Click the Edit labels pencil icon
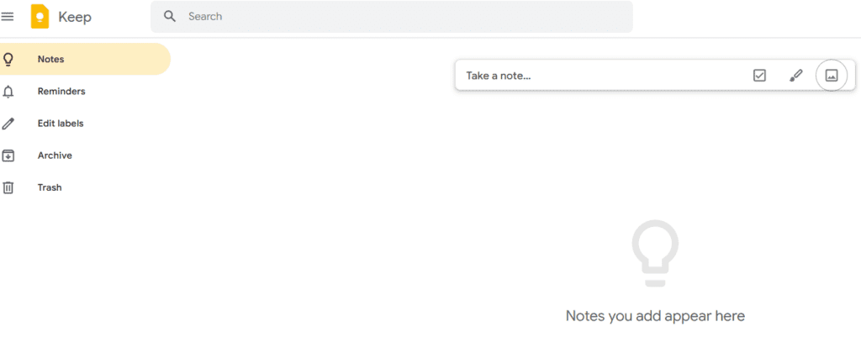This screenshot has height=348, width=861. 8,124
